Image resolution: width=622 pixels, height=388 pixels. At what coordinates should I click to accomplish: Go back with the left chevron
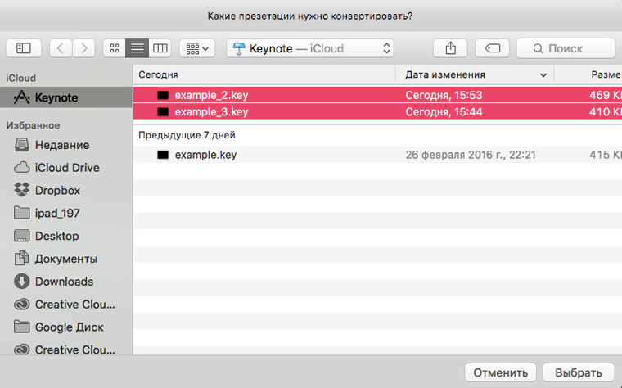(x=61, y=48)
